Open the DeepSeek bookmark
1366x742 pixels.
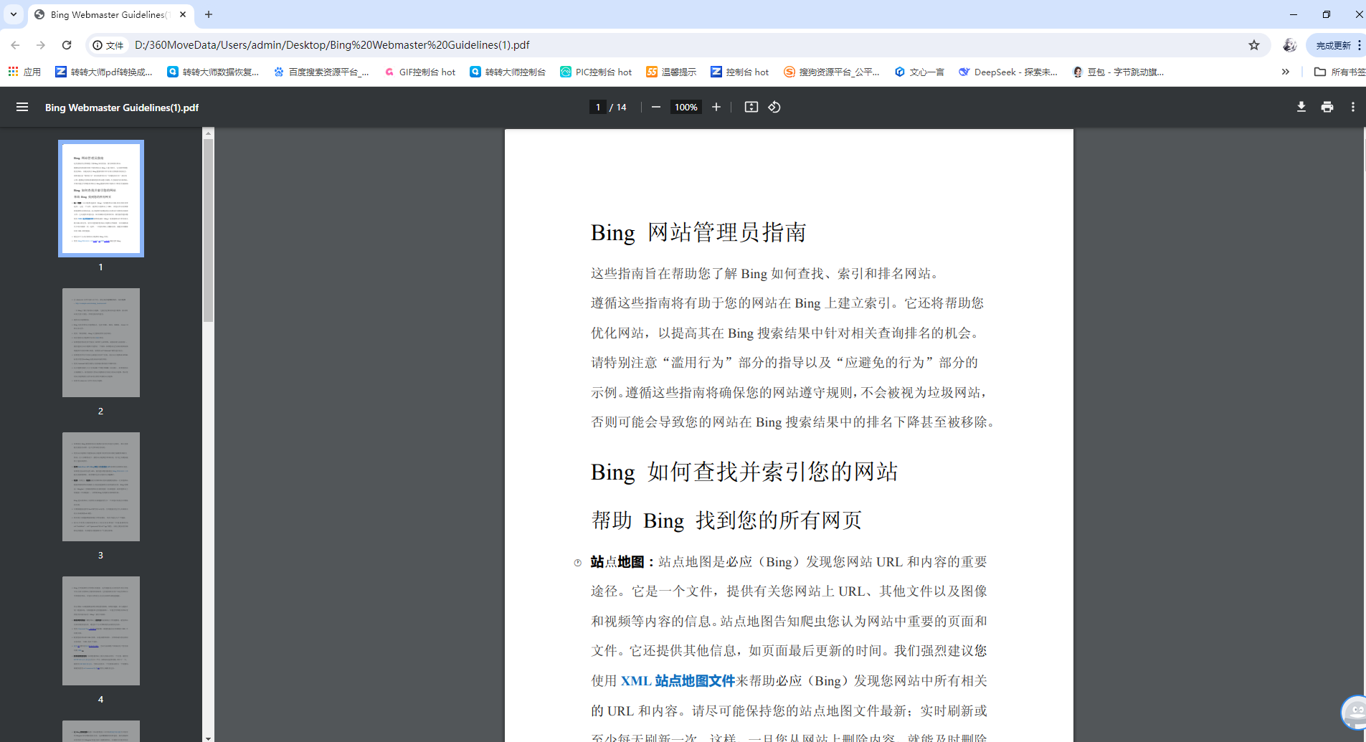click(1007, 71)
